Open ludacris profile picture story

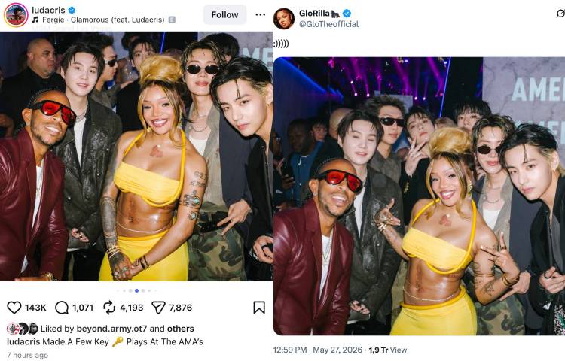tap(16, 15)
